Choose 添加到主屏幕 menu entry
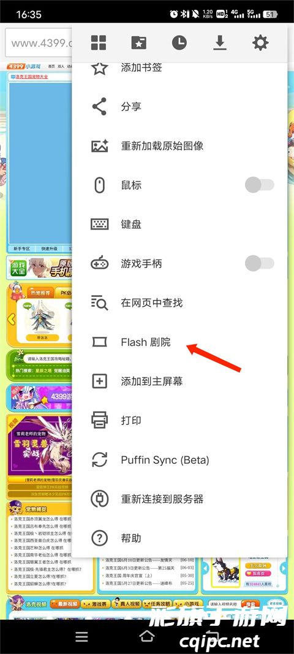The image size is (294, 654). (x=179, y=381)
